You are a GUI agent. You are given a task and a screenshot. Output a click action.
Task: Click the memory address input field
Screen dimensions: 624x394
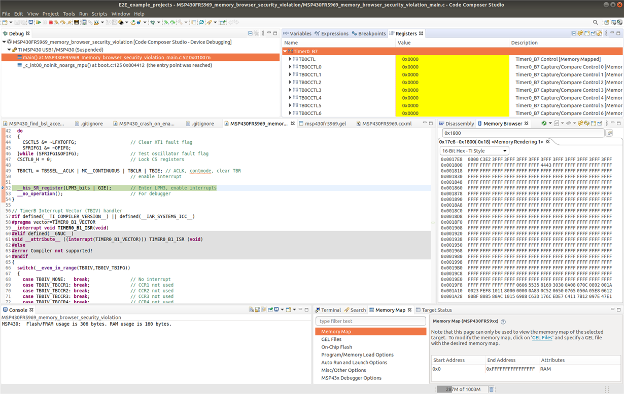523,133
